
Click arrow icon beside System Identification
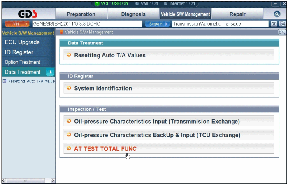[69, 88]
